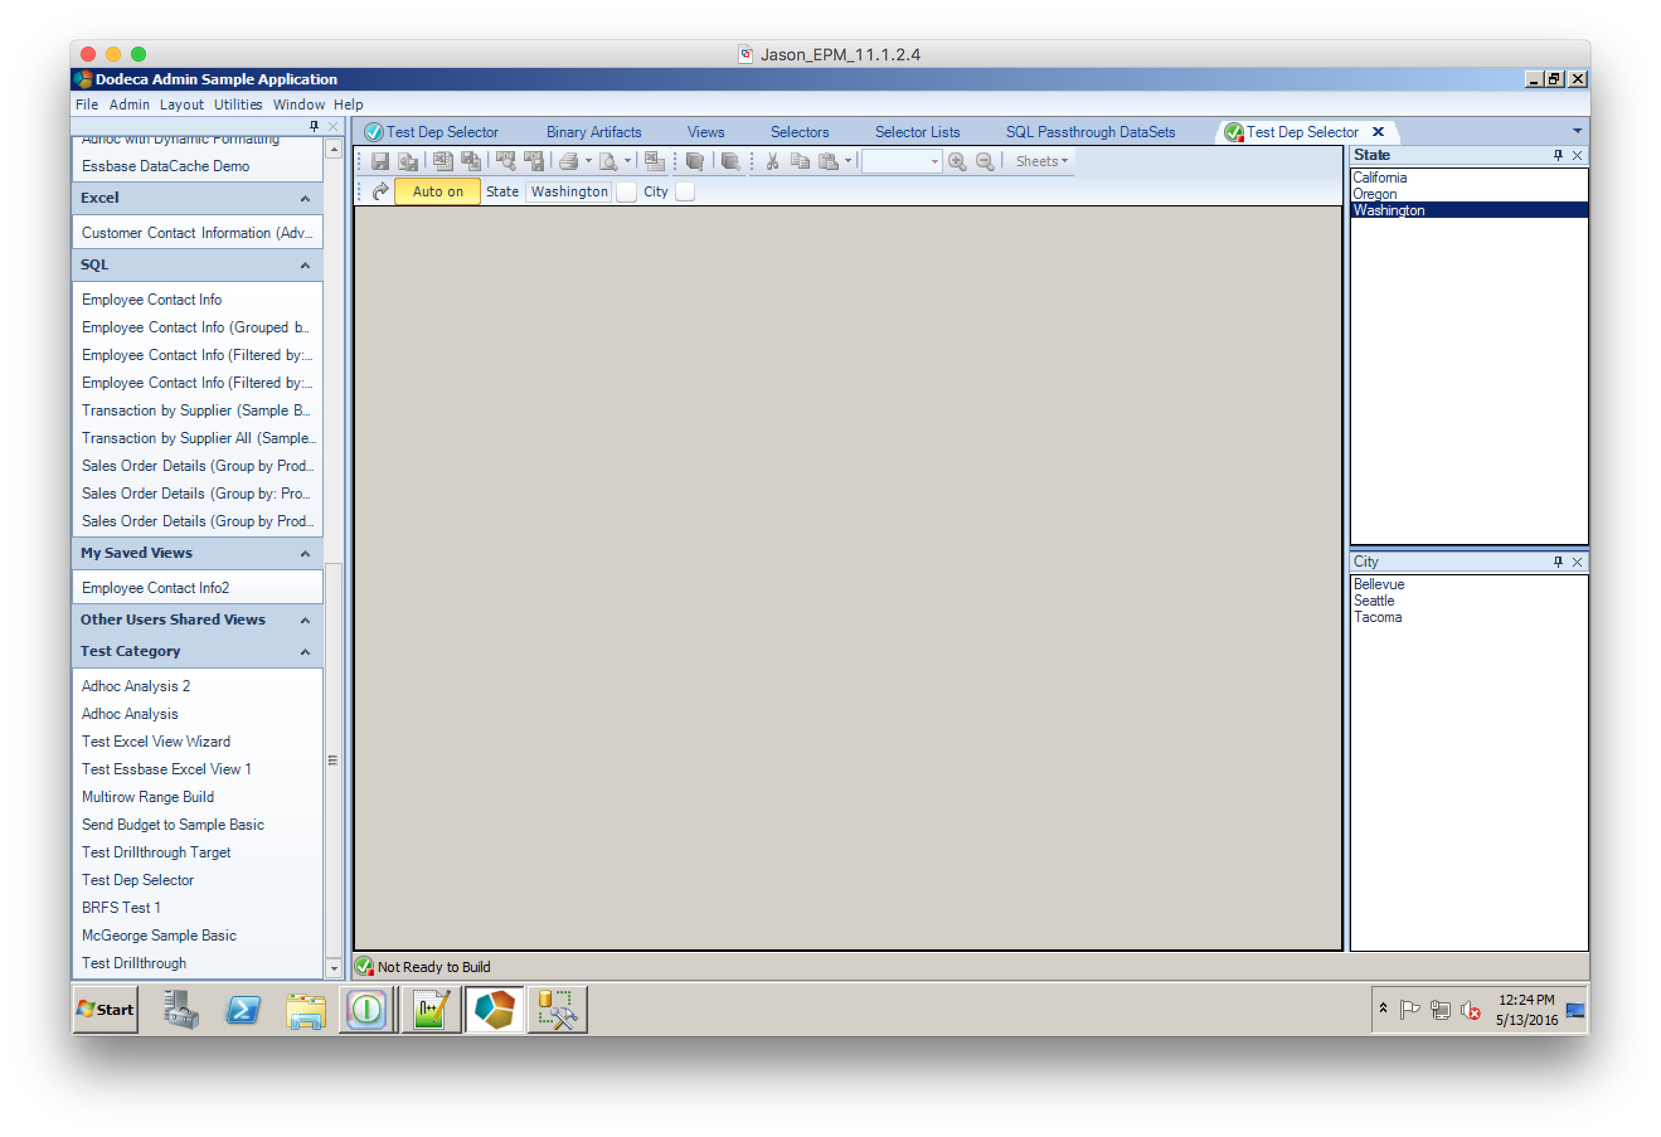1661x1137 pixels.
Task: Click the Paste clipboard icon
Action: (827, 162)
